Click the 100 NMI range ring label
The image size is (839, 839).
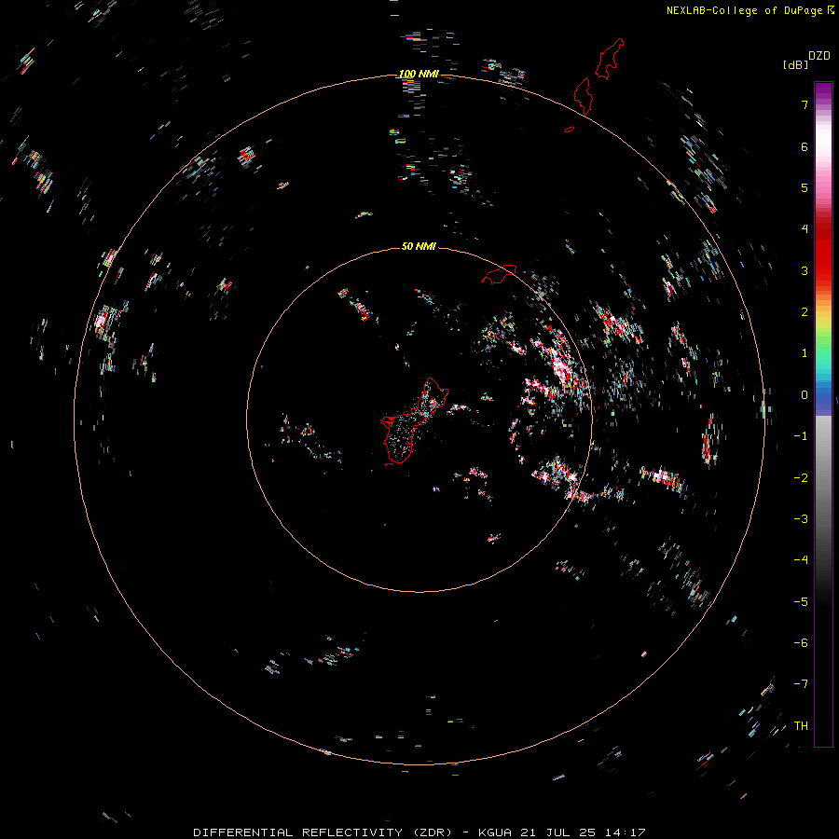[419, 74]
